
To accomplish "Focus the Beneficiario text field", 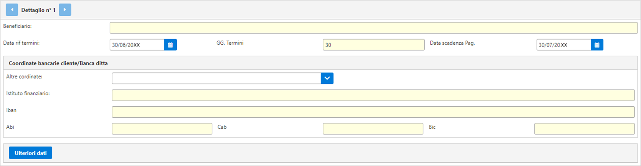I will (x=373, y=28).
